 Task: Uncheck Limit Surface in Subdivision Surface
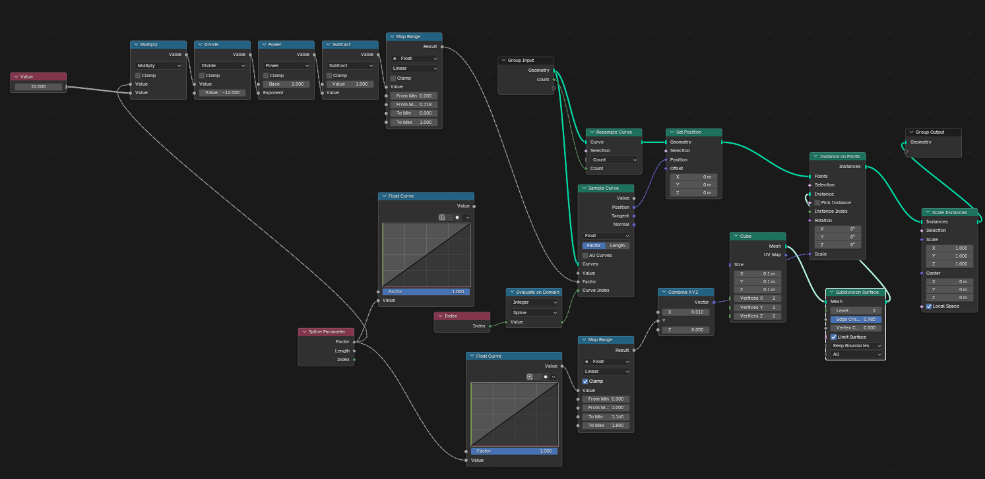pyautogui.click(x=833, y=337)
